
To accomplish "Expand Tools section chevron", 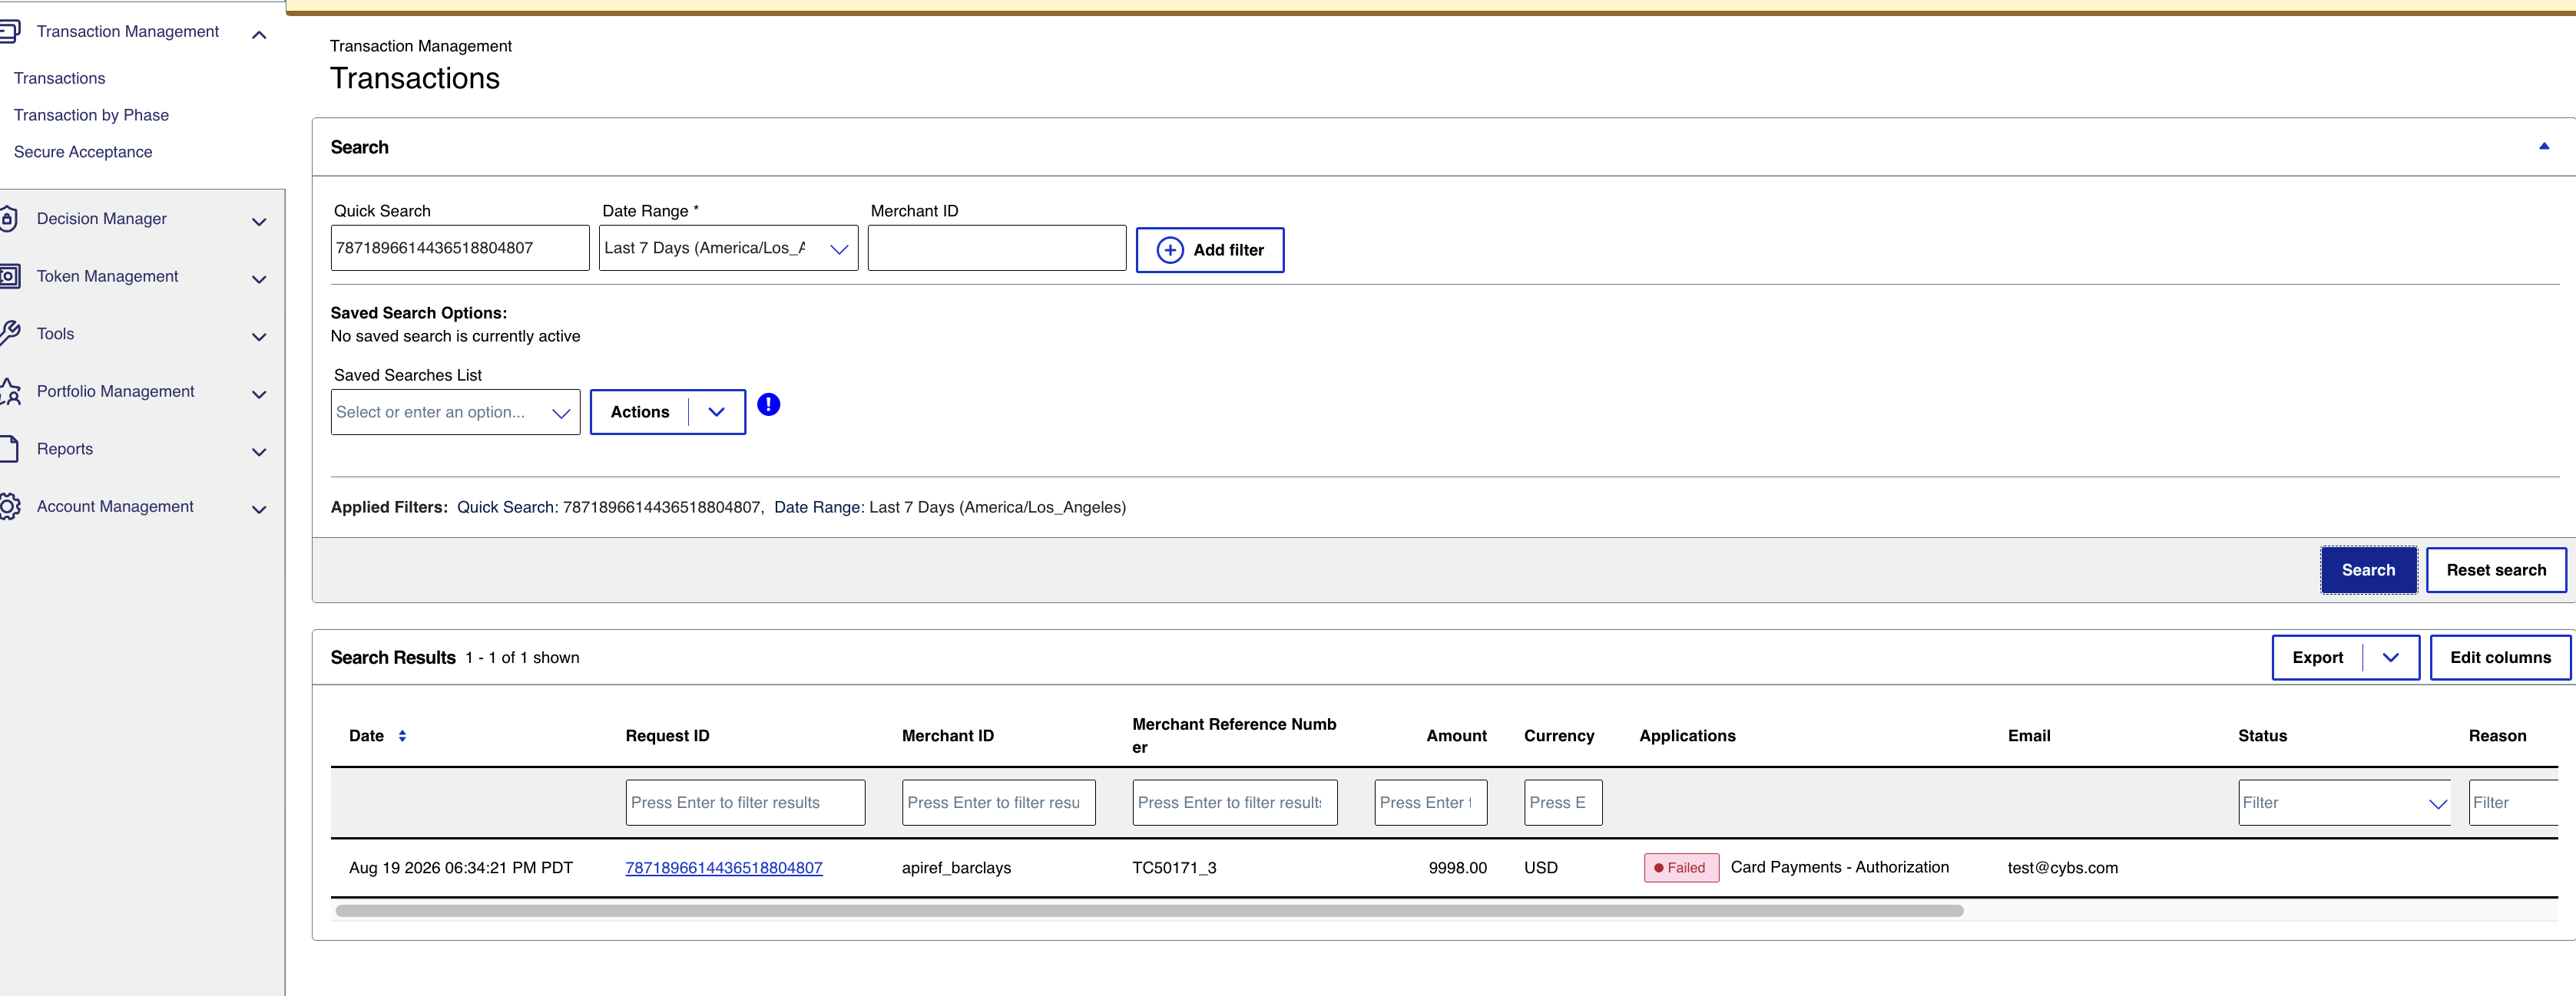I will (x=259, y=337).
